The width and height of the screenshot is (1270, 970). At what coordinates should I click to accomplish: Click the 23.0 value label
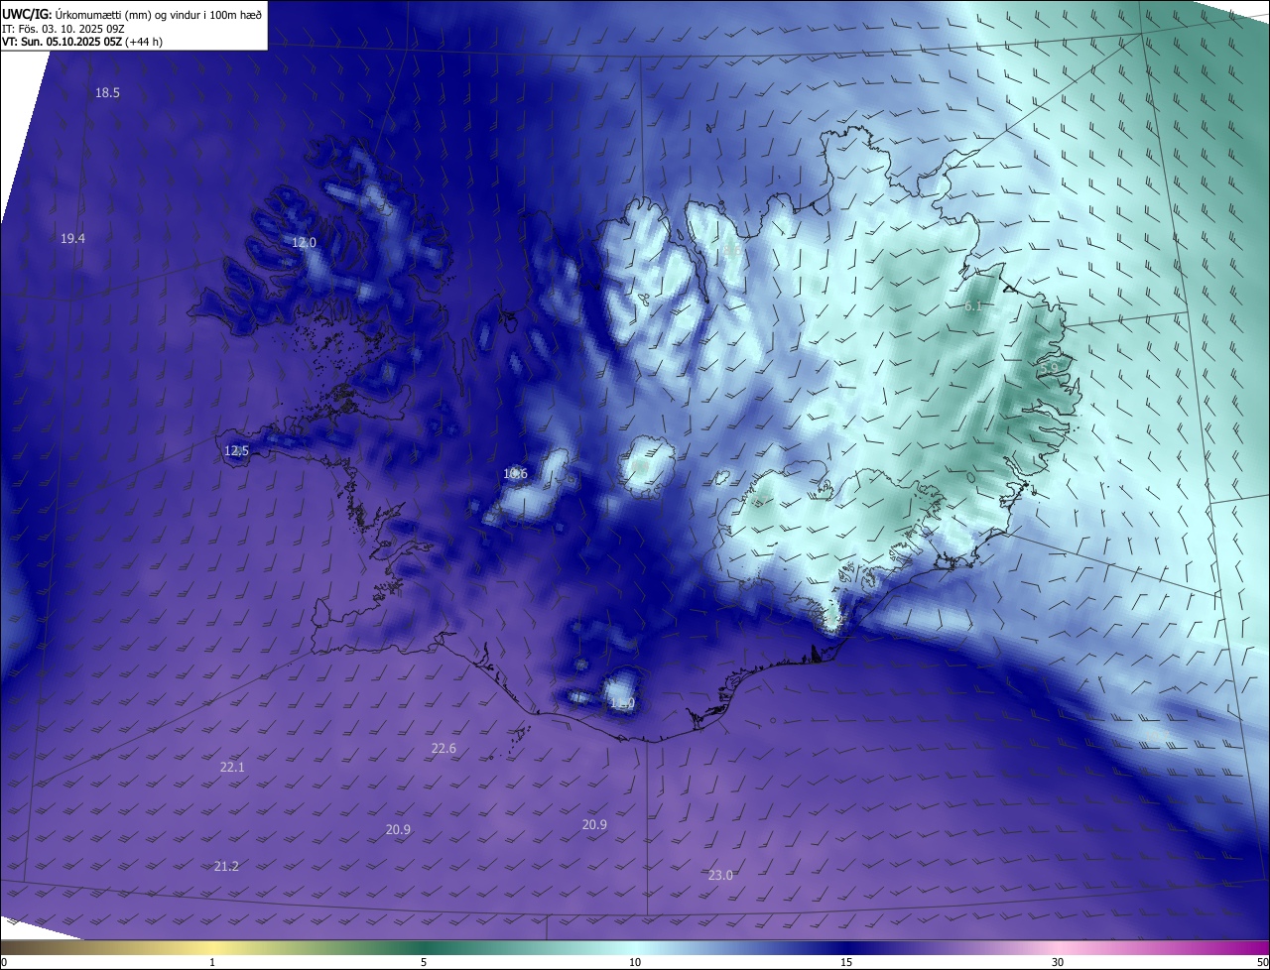pos(720,876)
